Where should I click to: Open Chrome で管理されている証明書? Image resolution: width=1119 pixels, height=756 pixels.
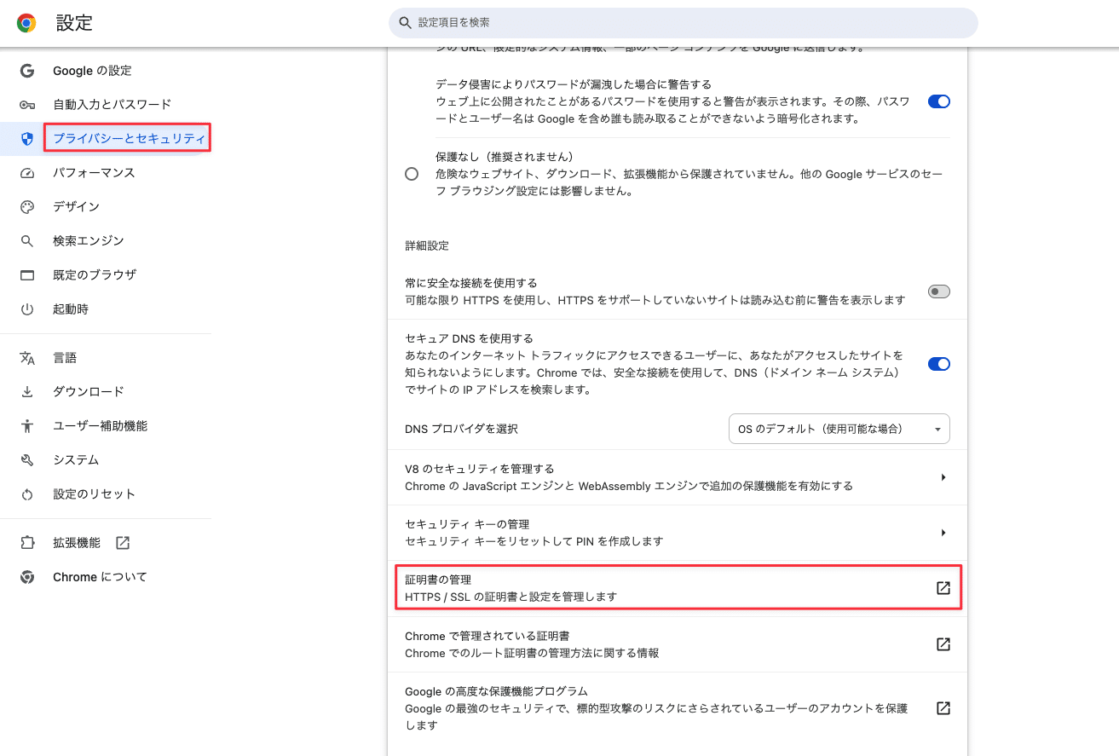click(x=942, y=644)
